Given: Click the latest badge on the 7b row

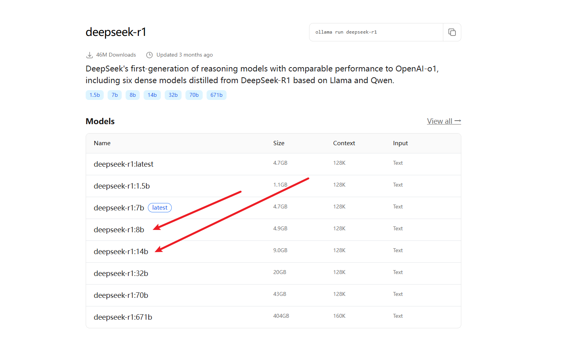Looking at the screenshot, I should [160, 208].
